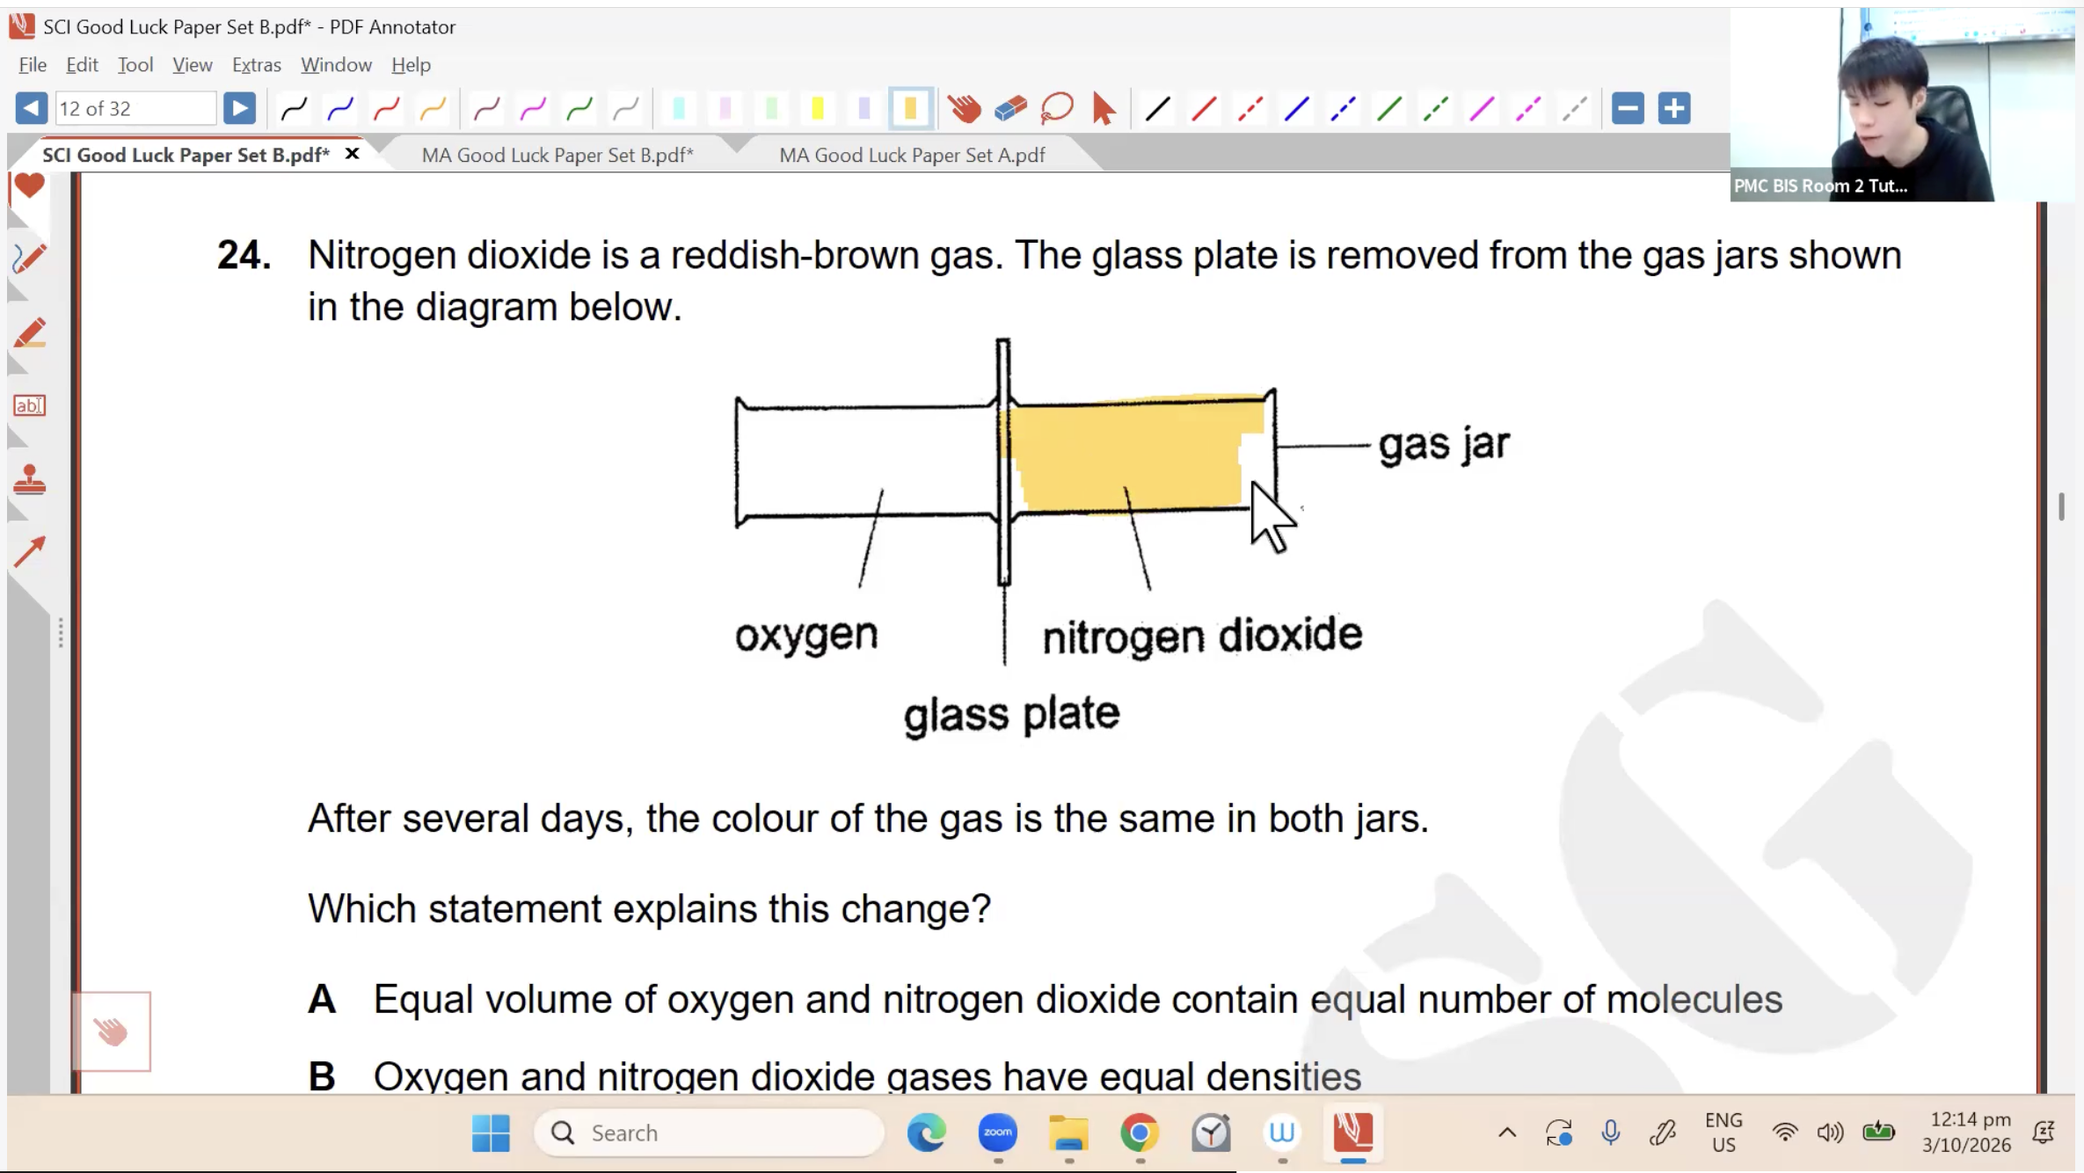Go to the previous page arrow
This screenshot has height=1173, width=2084.
(31, 108)
